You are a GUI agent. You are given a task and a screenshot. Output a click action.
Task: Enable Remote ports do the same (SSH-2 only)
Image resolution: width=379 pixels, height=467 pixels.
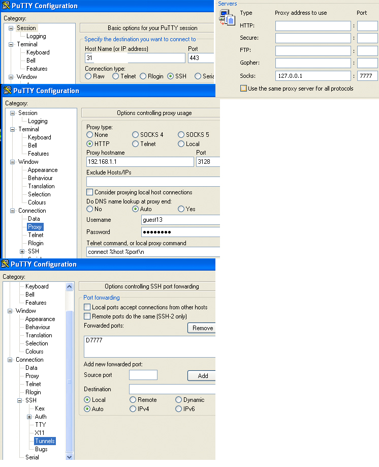pyautogui.click(x=87, y=316)
